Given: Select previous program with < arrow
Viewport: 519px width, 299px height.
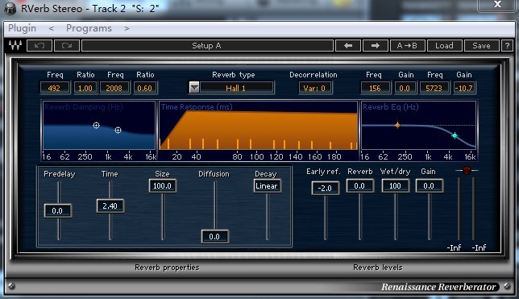Looking at the screenshot, I should (52, 28).
